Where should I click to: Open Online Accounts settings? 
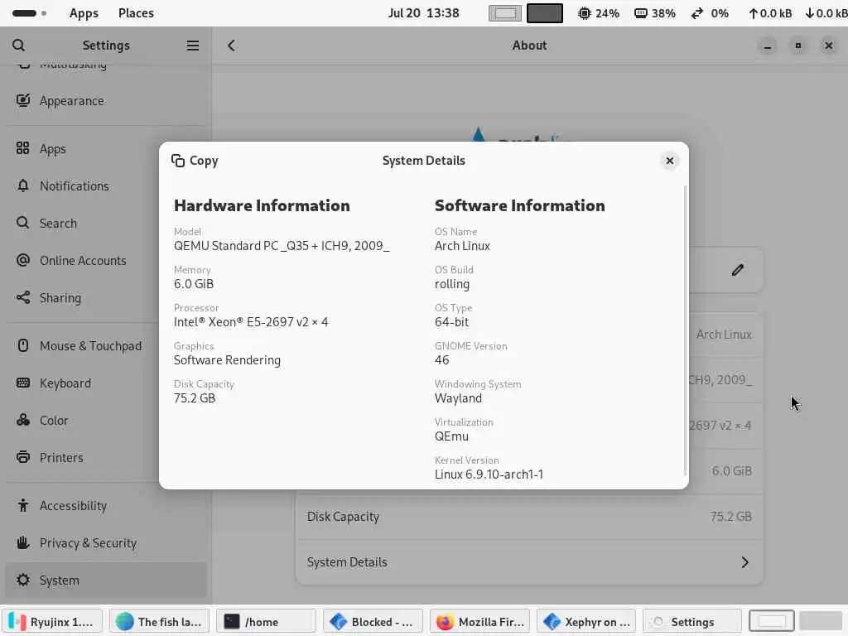[106, 261]
